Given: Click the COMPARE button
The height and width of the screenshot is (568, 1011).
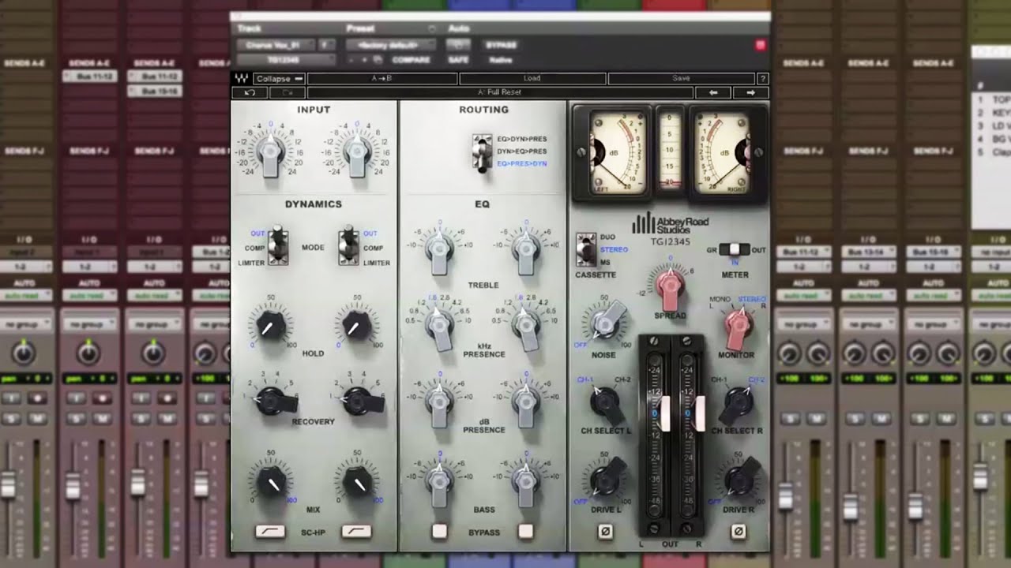Looking at the screenshot, I should tap(412, 60).
